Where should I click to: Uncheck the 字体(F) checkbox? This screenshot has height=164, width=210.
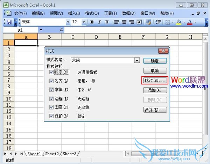pos(51,90)
